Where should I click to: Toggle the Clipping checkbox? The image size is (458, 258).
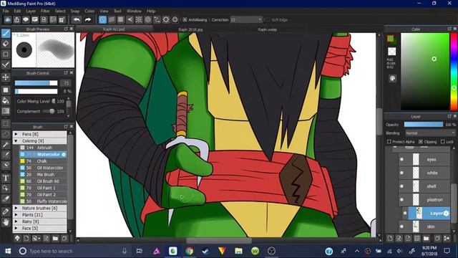(421, 142)
